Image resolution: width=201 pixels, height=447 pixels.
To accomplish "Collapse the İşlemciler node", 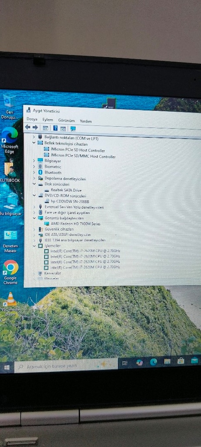I will [34, 245].
